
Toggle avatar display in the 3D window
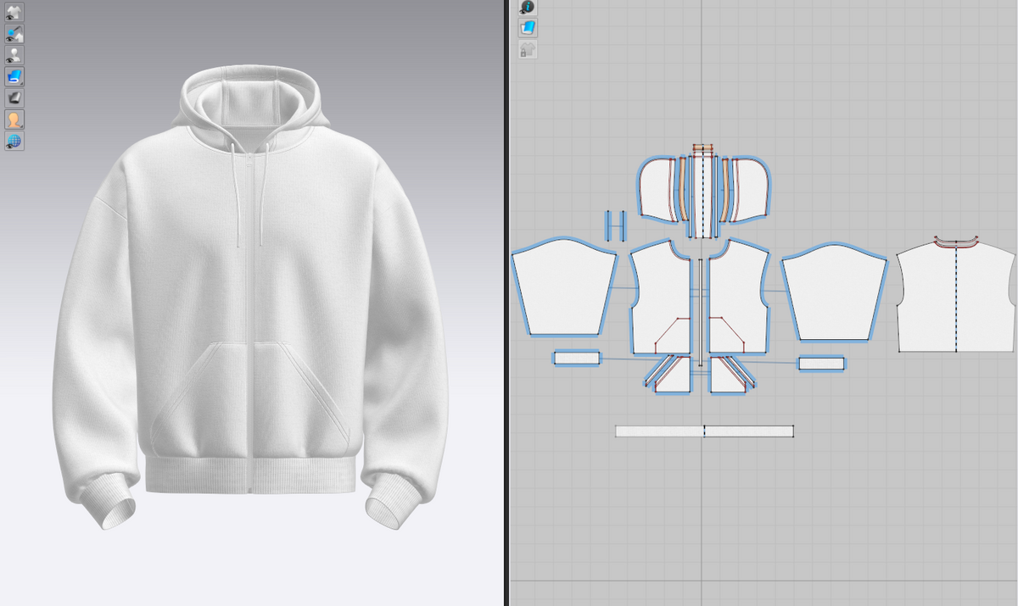(14, 55)
